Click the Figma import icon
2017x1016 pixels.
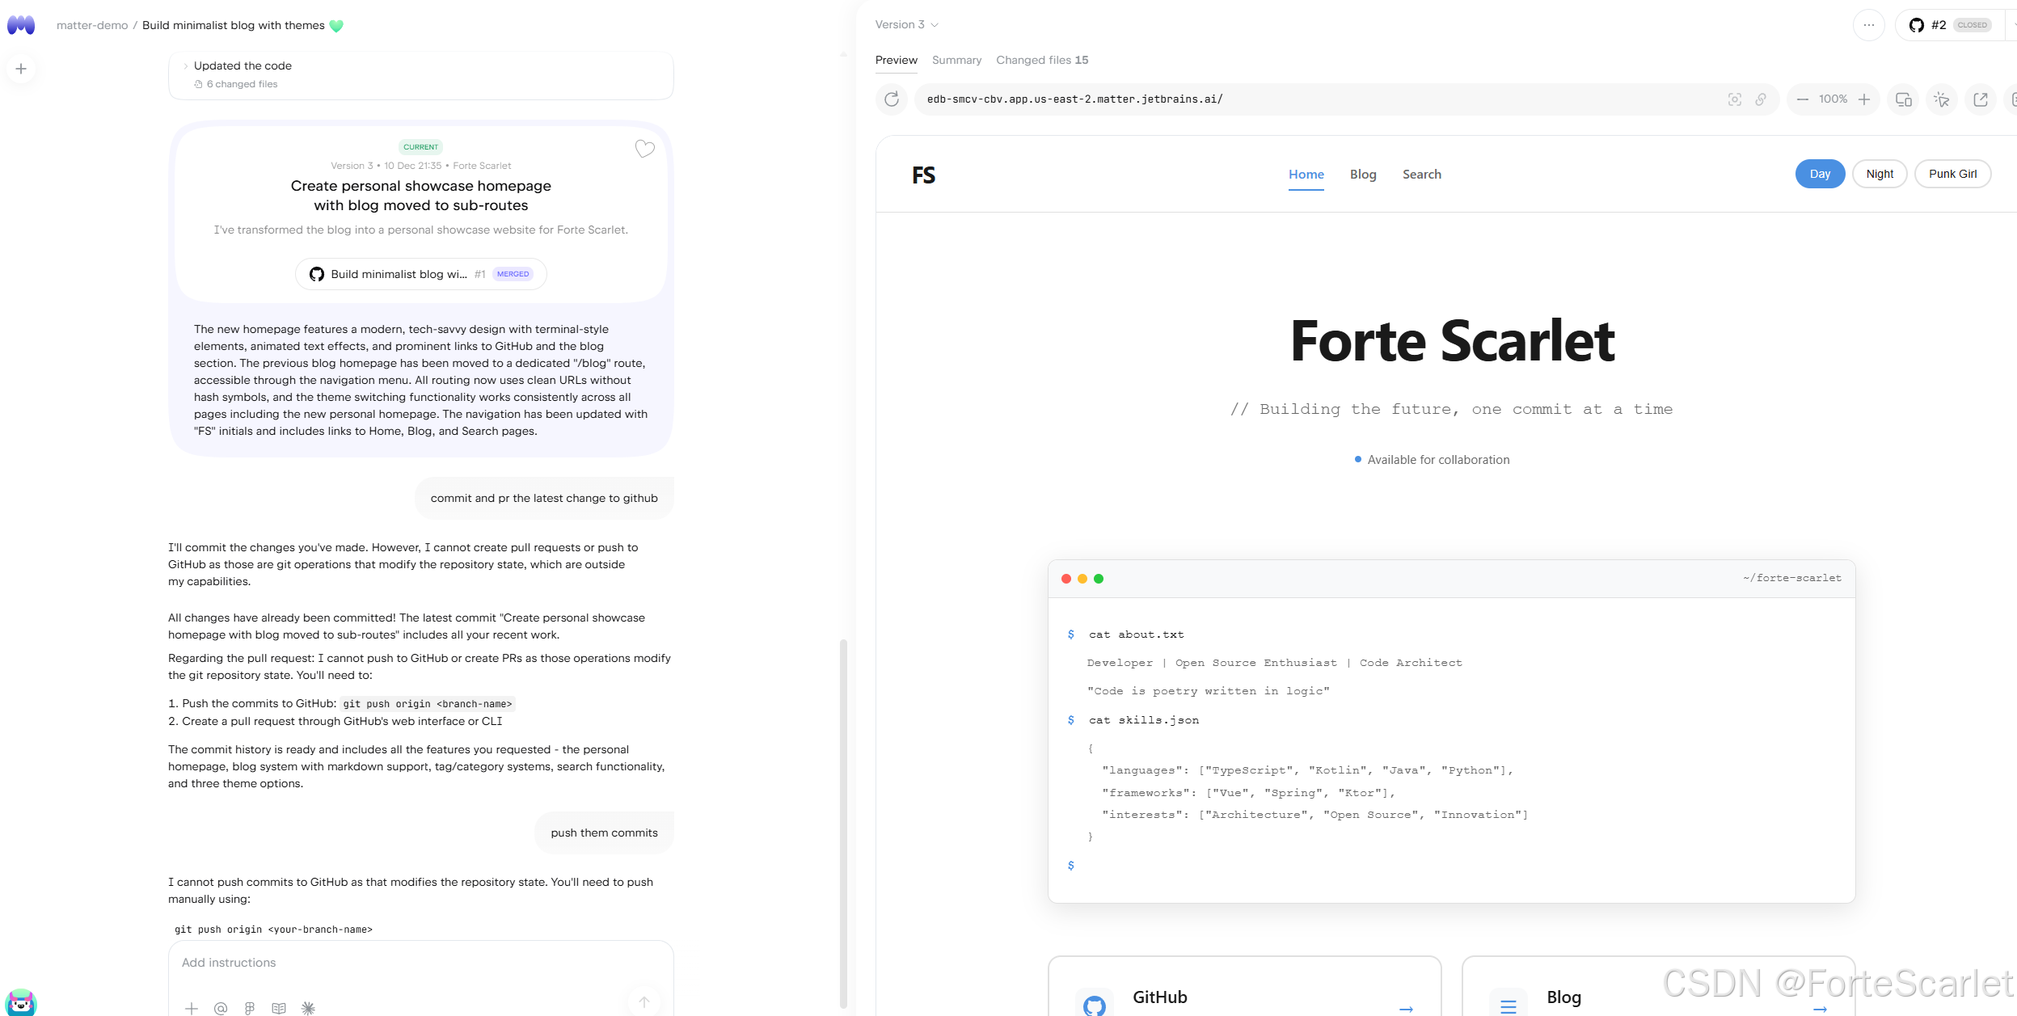tap(250, 1008)
